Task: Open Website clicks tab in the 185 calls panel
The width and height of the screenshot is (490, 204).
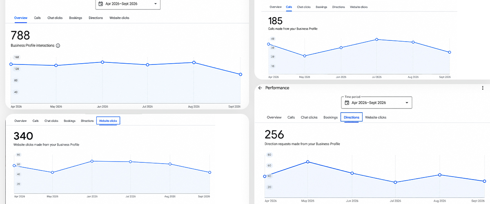Action: 359,7
